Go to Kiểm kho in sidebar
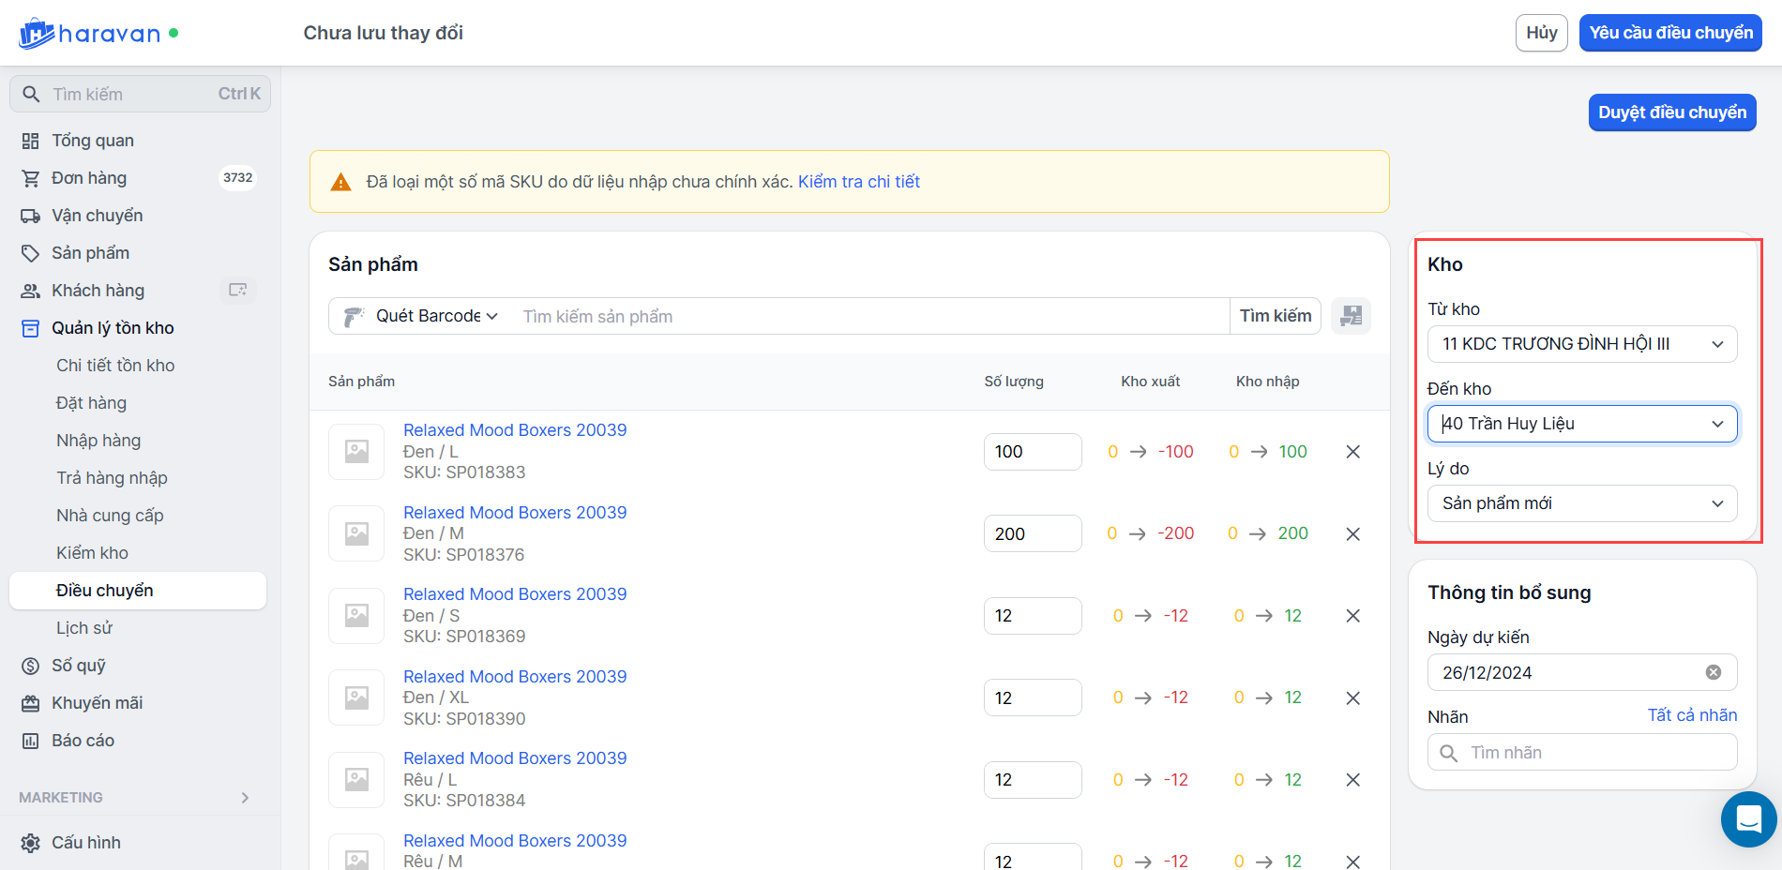The width and height of the screenshot is (1782, 870). click(x=92, y=553)
